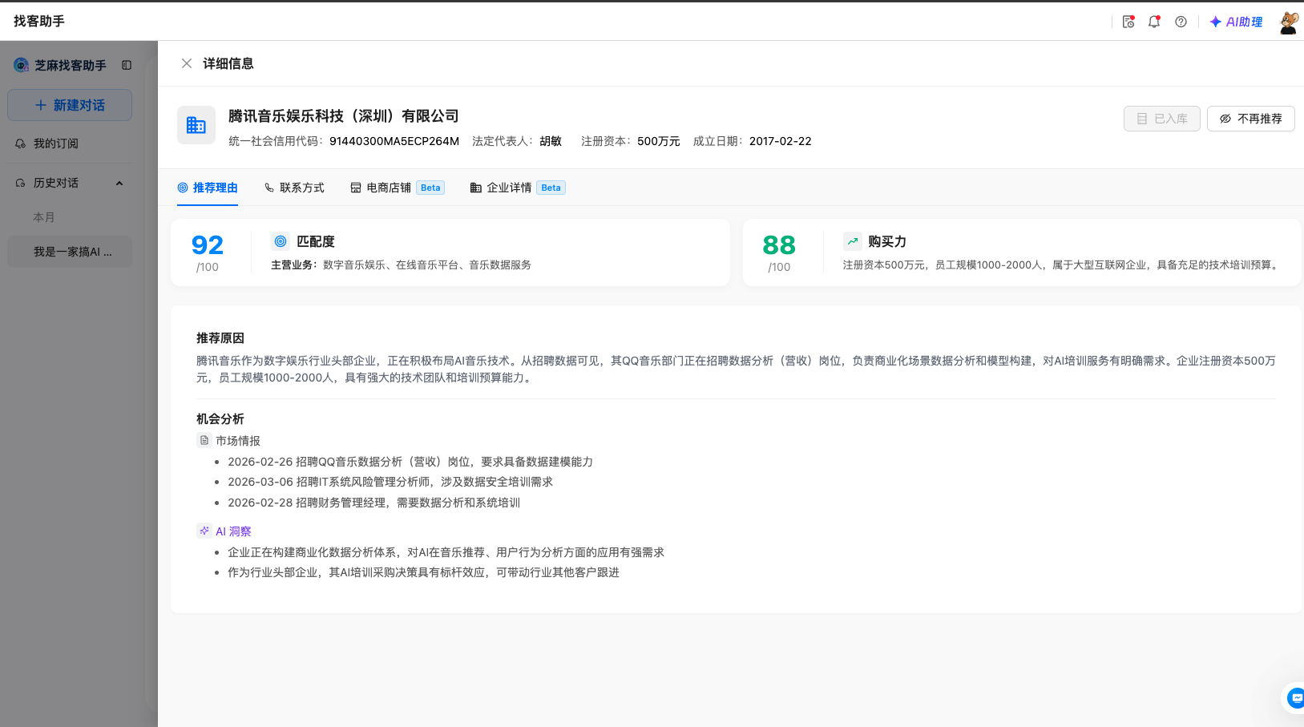Close the 详细信息 detail panel
The width and height of the screenshot is (1304, 727).
pyautogui.click(x=187, y=63)
